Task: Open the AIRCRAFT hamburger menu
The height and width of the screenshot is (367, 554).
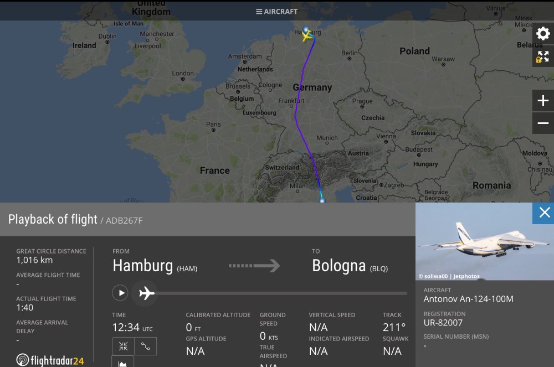Action: (277, 11)
